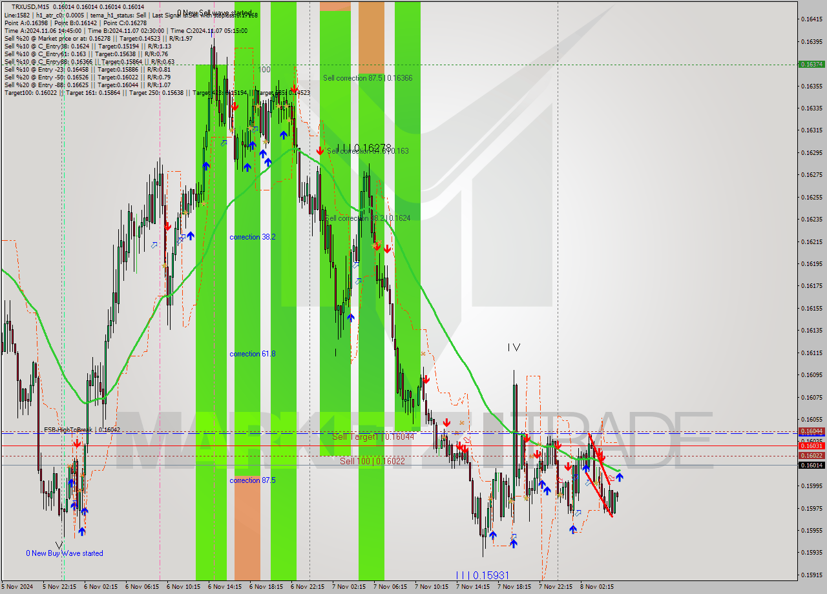This screenshot has width=827, height=594.
Task: Select the 'Sell correction 87.5 | 0.16366' label
Action: tap(368, 78)
